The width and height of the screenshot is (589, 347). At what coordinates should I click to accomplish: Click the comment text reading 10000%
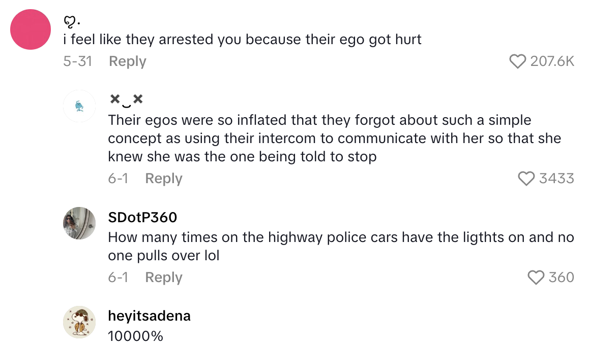click(135, 335)
